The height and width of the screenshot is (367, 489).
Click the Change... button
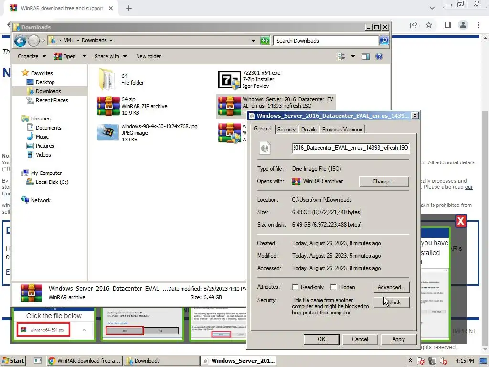point(383,182)
